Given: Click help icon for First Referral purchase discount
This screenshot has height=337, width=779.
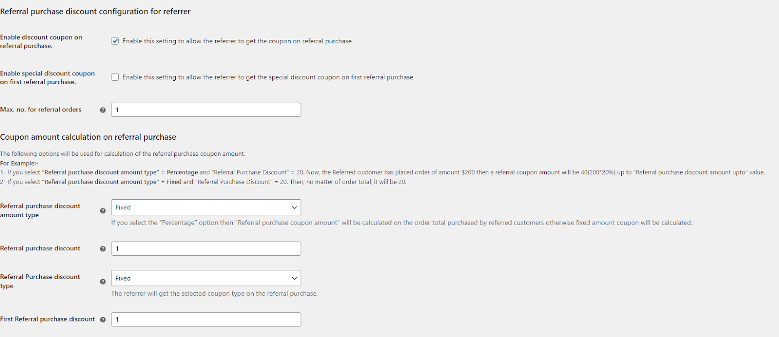Looking at the screenshot, I should point(103,319).
